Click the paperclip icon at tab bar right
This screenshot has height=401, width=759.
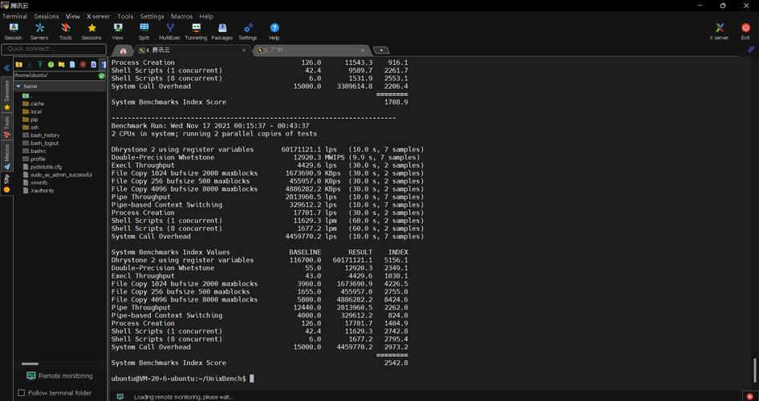pos(751,50)
